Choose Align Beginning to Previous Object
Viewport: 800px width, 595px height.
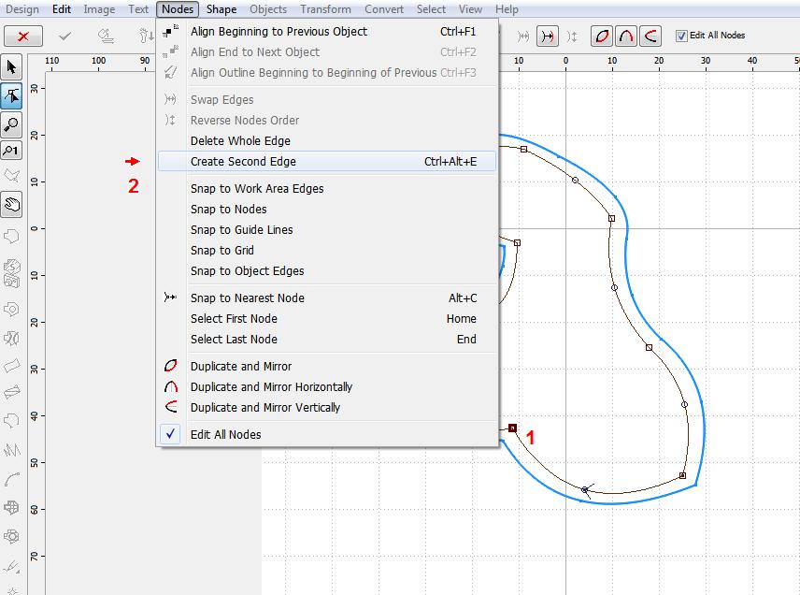tap(279, 31)
